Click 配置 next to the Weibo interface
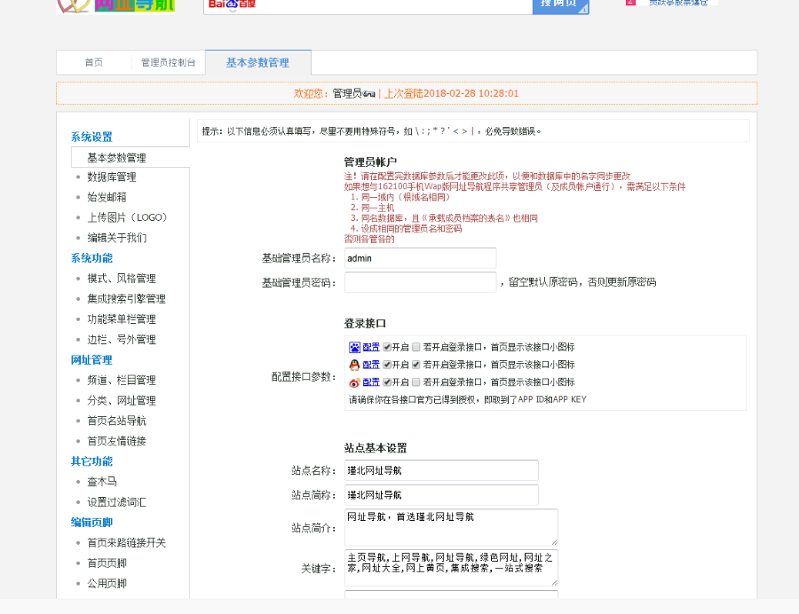The width and height of the screenshot is (799, 614). [370, 383]
